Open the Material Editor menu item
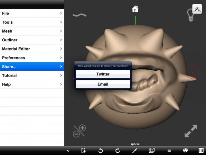Viewport: 206px width, 155px height. pos(32,49)
